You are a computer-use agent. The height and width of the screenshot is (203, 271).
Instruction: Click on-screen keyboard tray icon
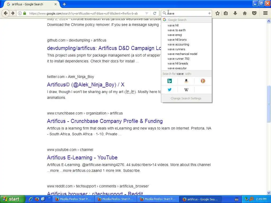click(x=237, y=199)
